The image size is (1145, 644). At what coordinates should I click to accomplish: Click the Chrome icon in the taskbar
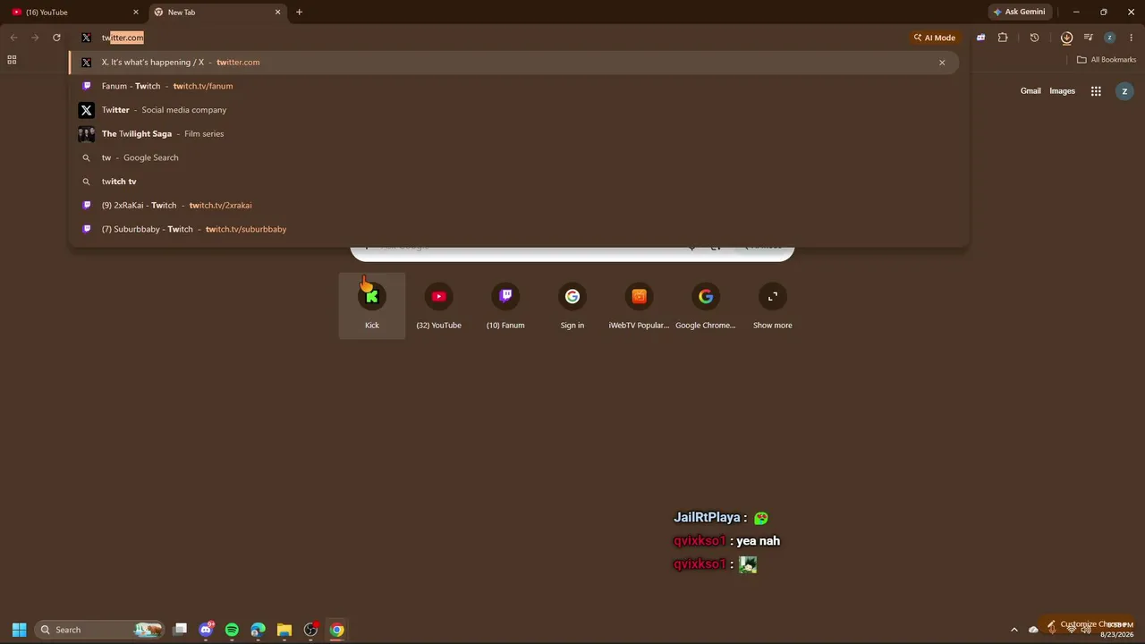pyautogui.click(x=336, y=630)
